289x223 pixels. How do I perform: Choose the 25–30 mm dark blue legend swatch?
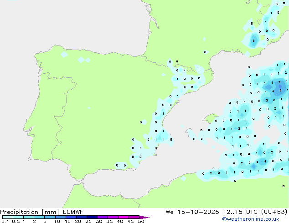[x=92, y=217]
